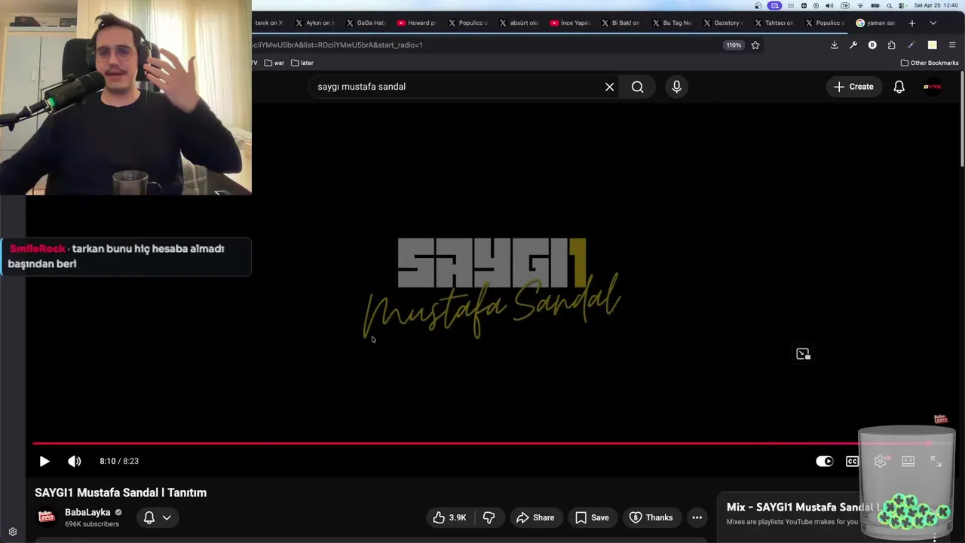Click the round B extension icon
Screen dimensions: 965x543
(872, 45)
